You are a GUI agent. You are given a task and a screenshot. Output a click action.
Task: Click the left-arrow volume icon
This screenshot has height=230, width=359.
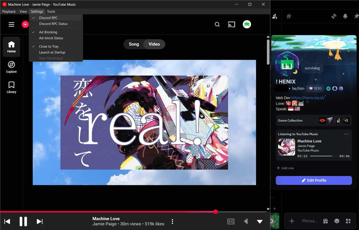246,222
